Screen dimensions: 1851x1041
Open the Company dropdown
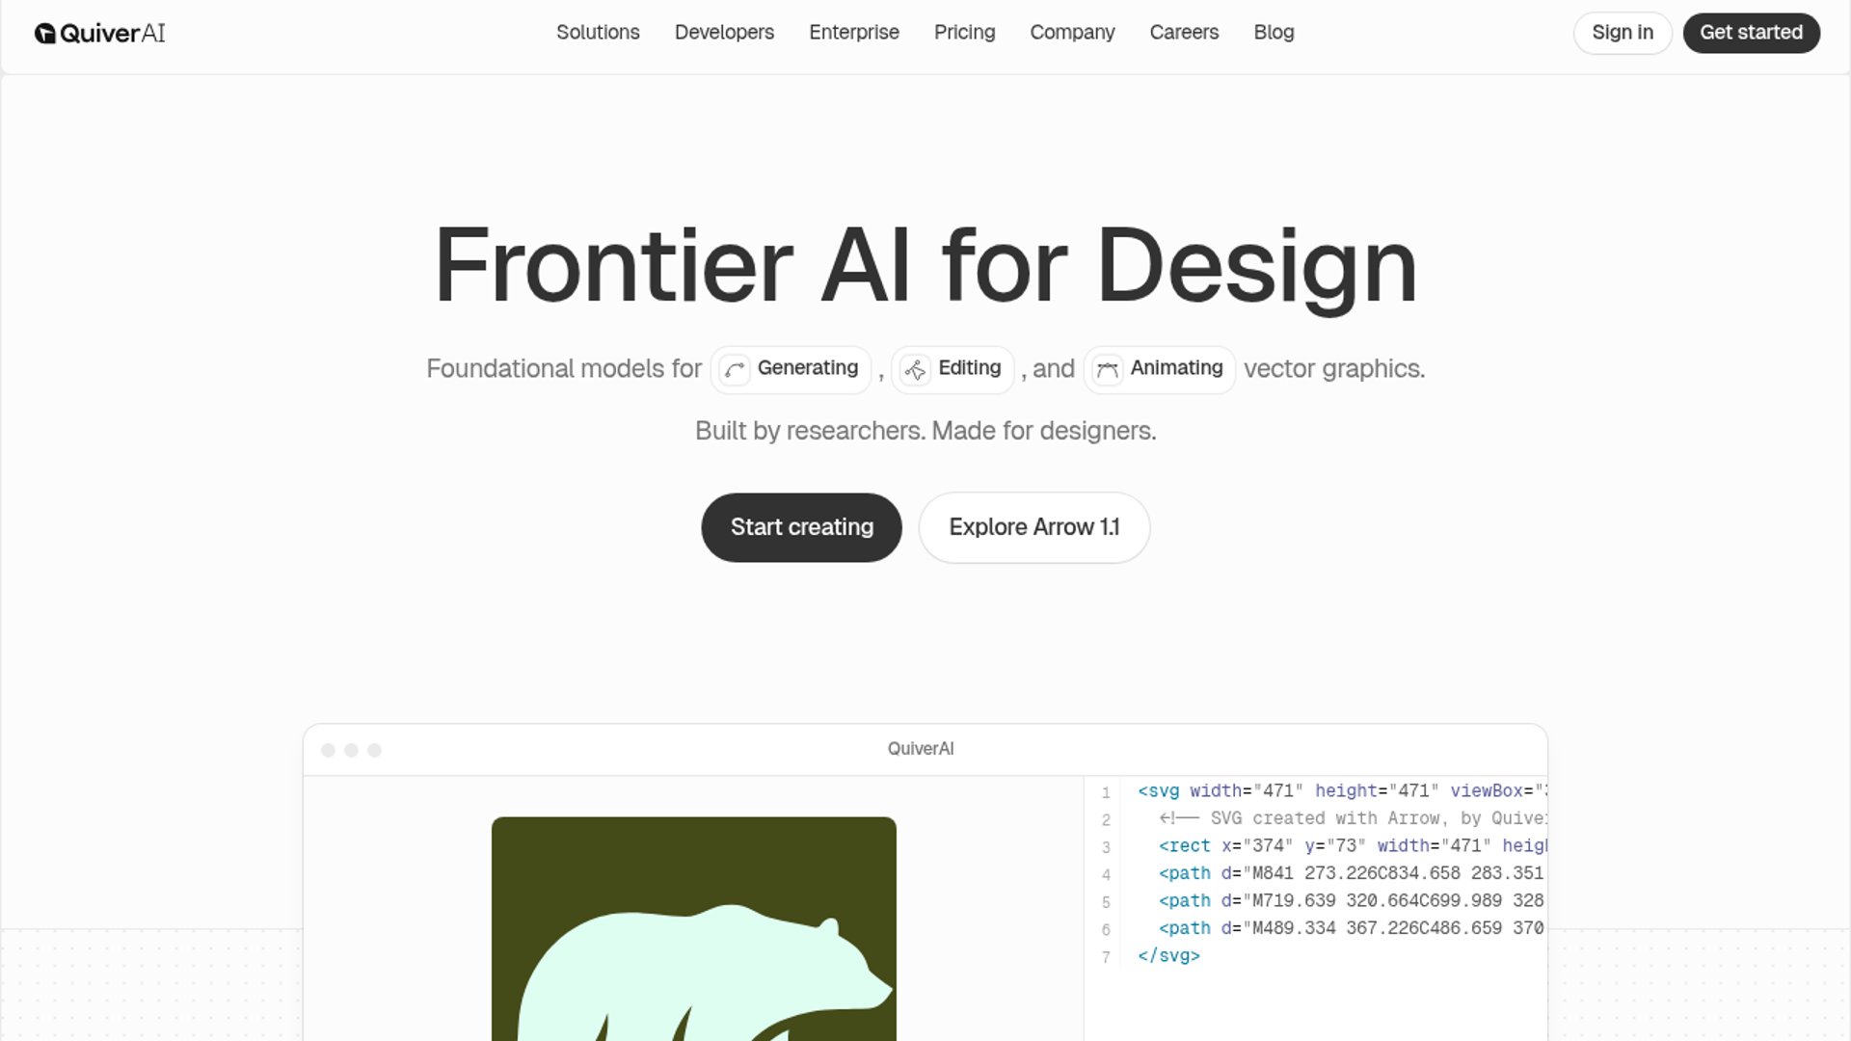1072,32
